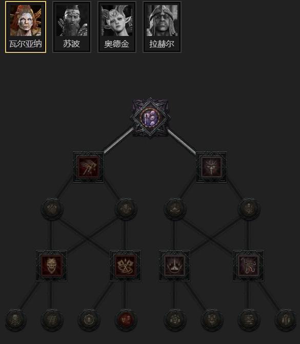Select the 瓦尔亚纳 mercenary tab

(x=26, y=27)
